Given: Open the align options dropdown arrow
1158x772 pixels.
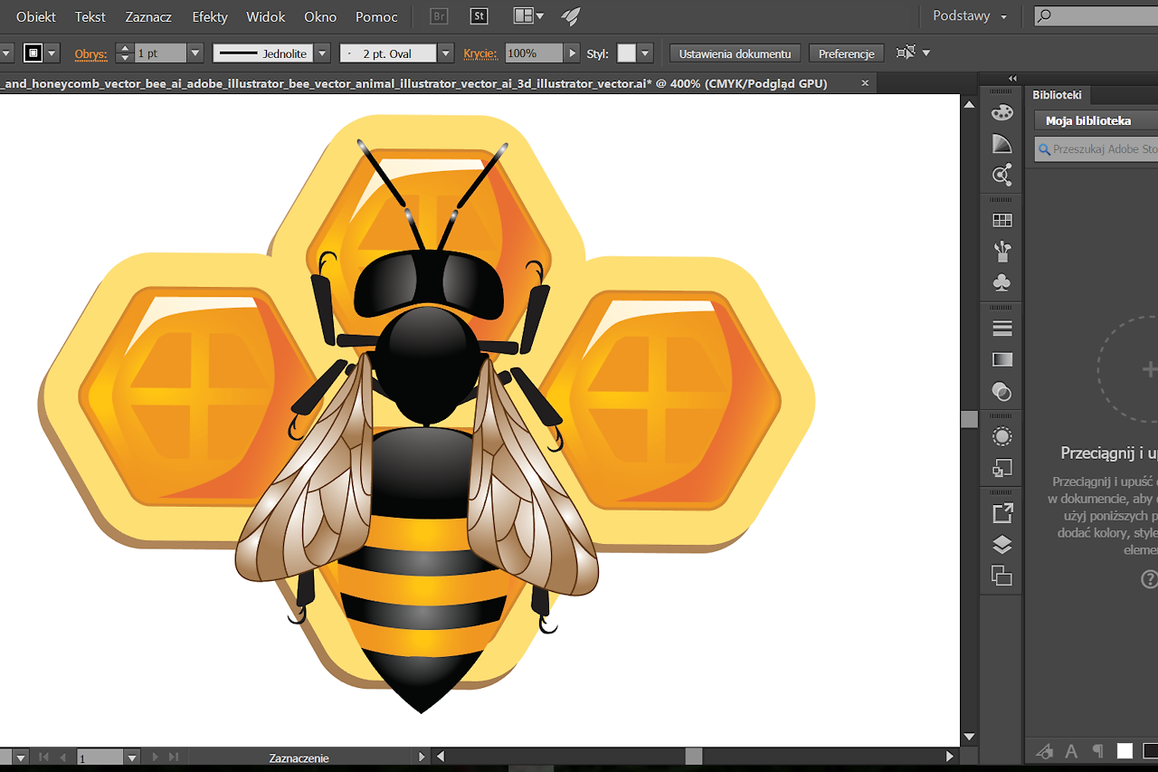Looking at the screenshot, I should click(x=925, y=53).
